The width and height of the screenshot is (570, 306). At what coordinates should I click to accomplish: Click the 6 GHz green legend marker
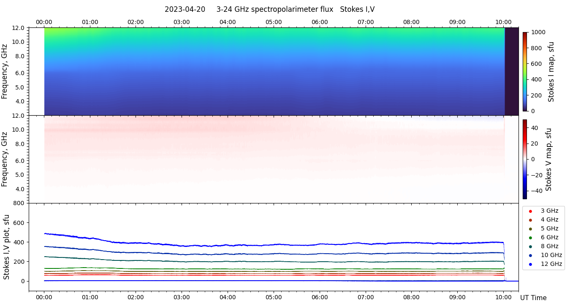pyautogui.click(x=530, y=238)
